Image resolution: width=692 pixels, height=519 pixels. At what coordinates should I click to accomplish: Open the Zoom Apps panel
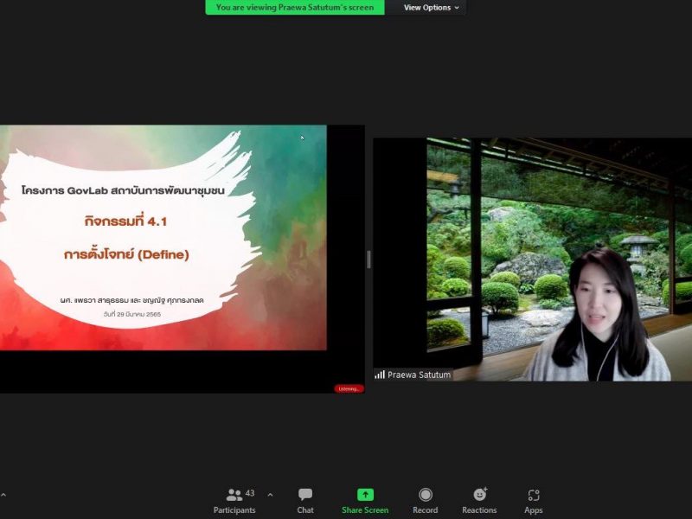pyautogui.click(x=534, y=500)
